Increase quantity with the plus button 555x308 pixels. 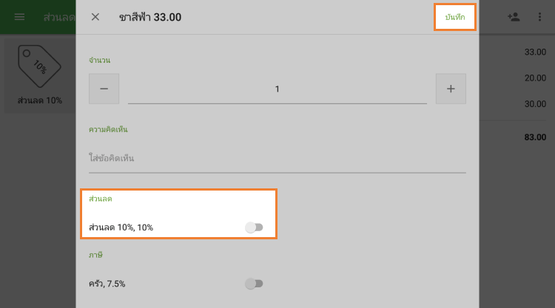click(451, 89)
